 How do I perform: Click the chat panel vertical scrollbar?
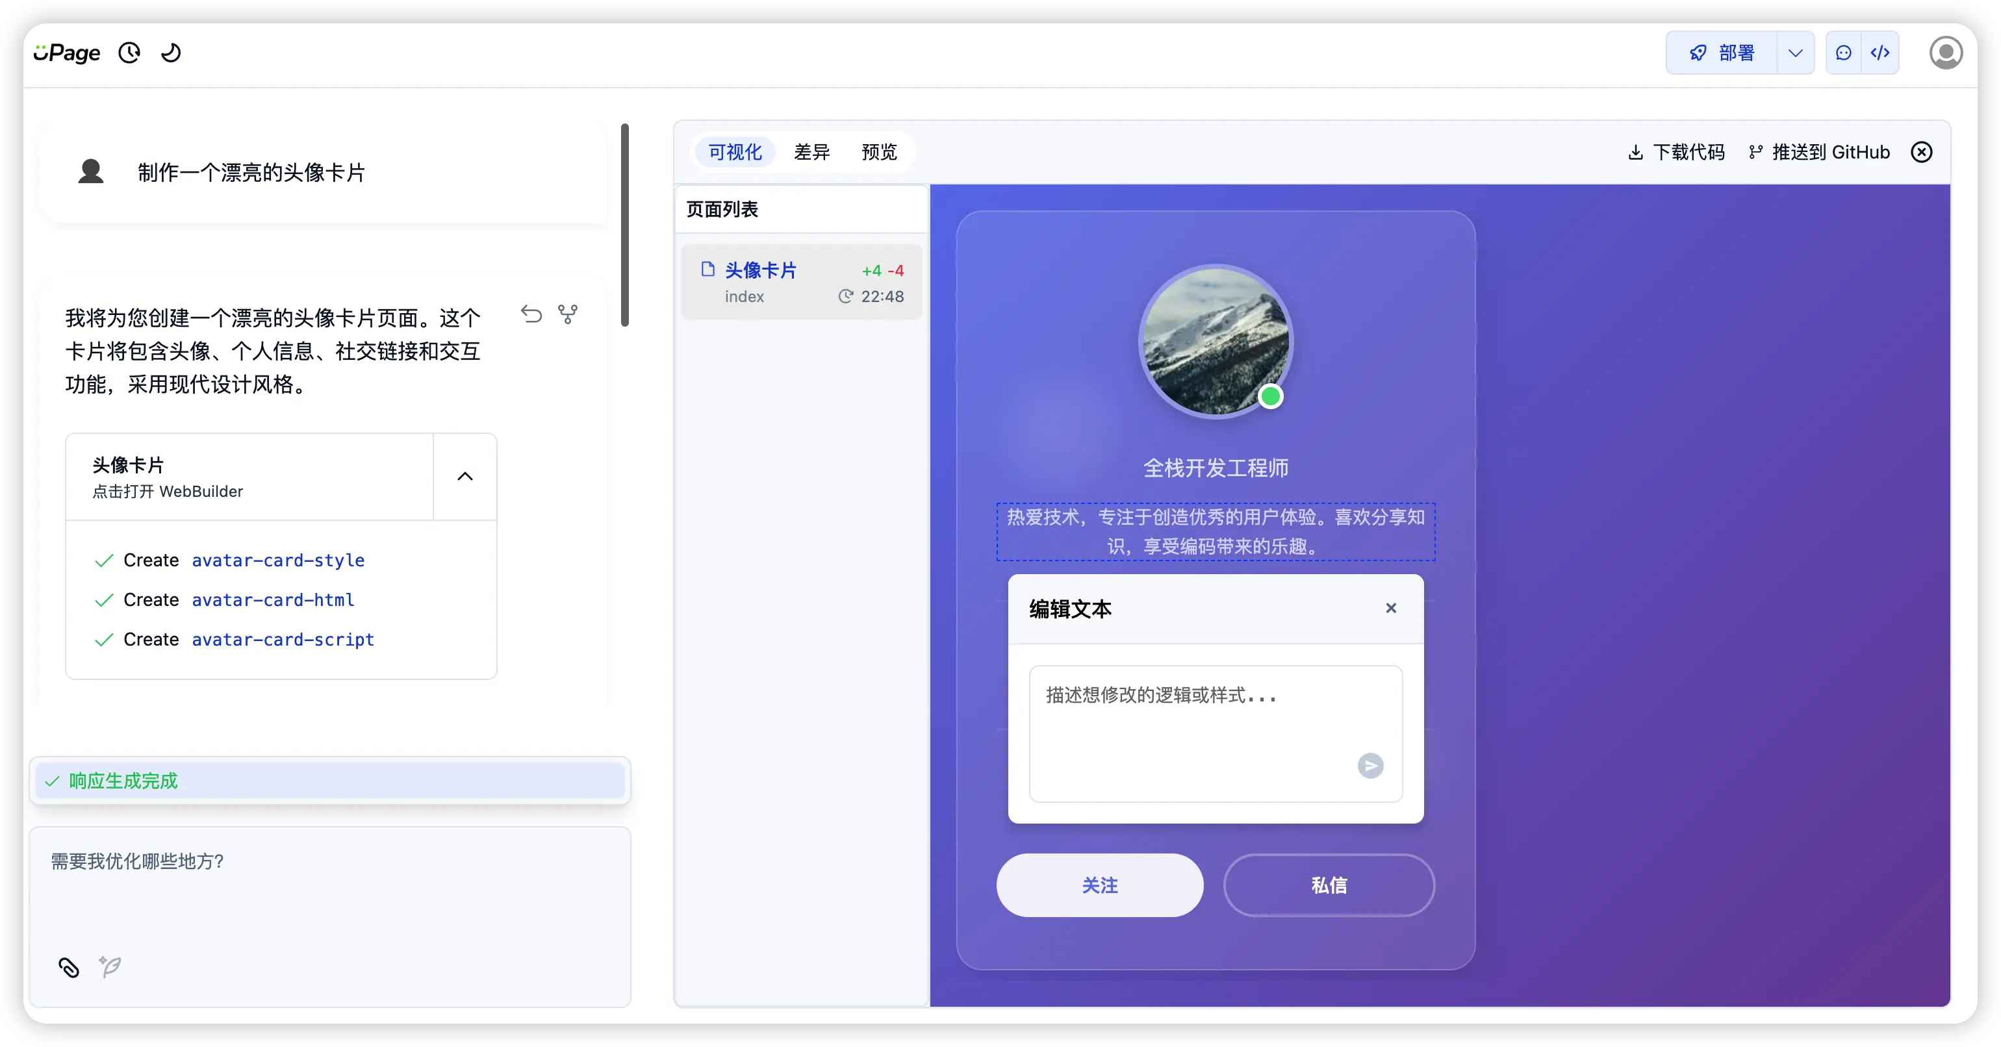(x=624, y=225)
